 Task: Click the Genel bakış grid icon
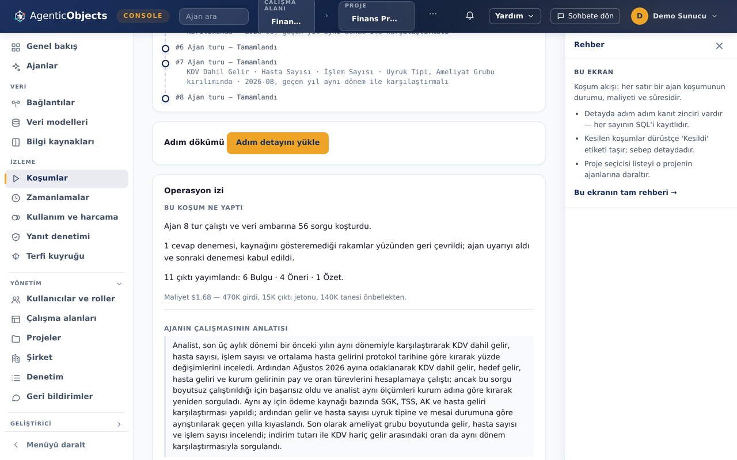click(16, 47)
